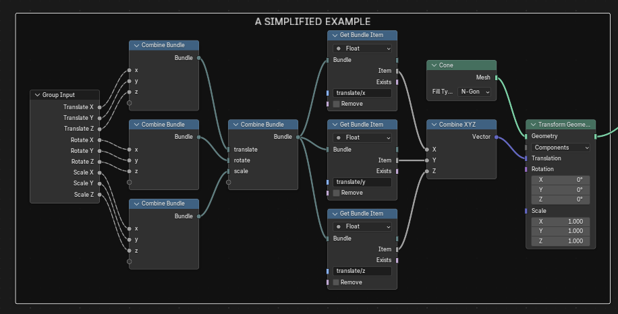Click Vector output socket on Combine XYZ
This screenshot has width=618, height=314.
(x=496, y=137)
